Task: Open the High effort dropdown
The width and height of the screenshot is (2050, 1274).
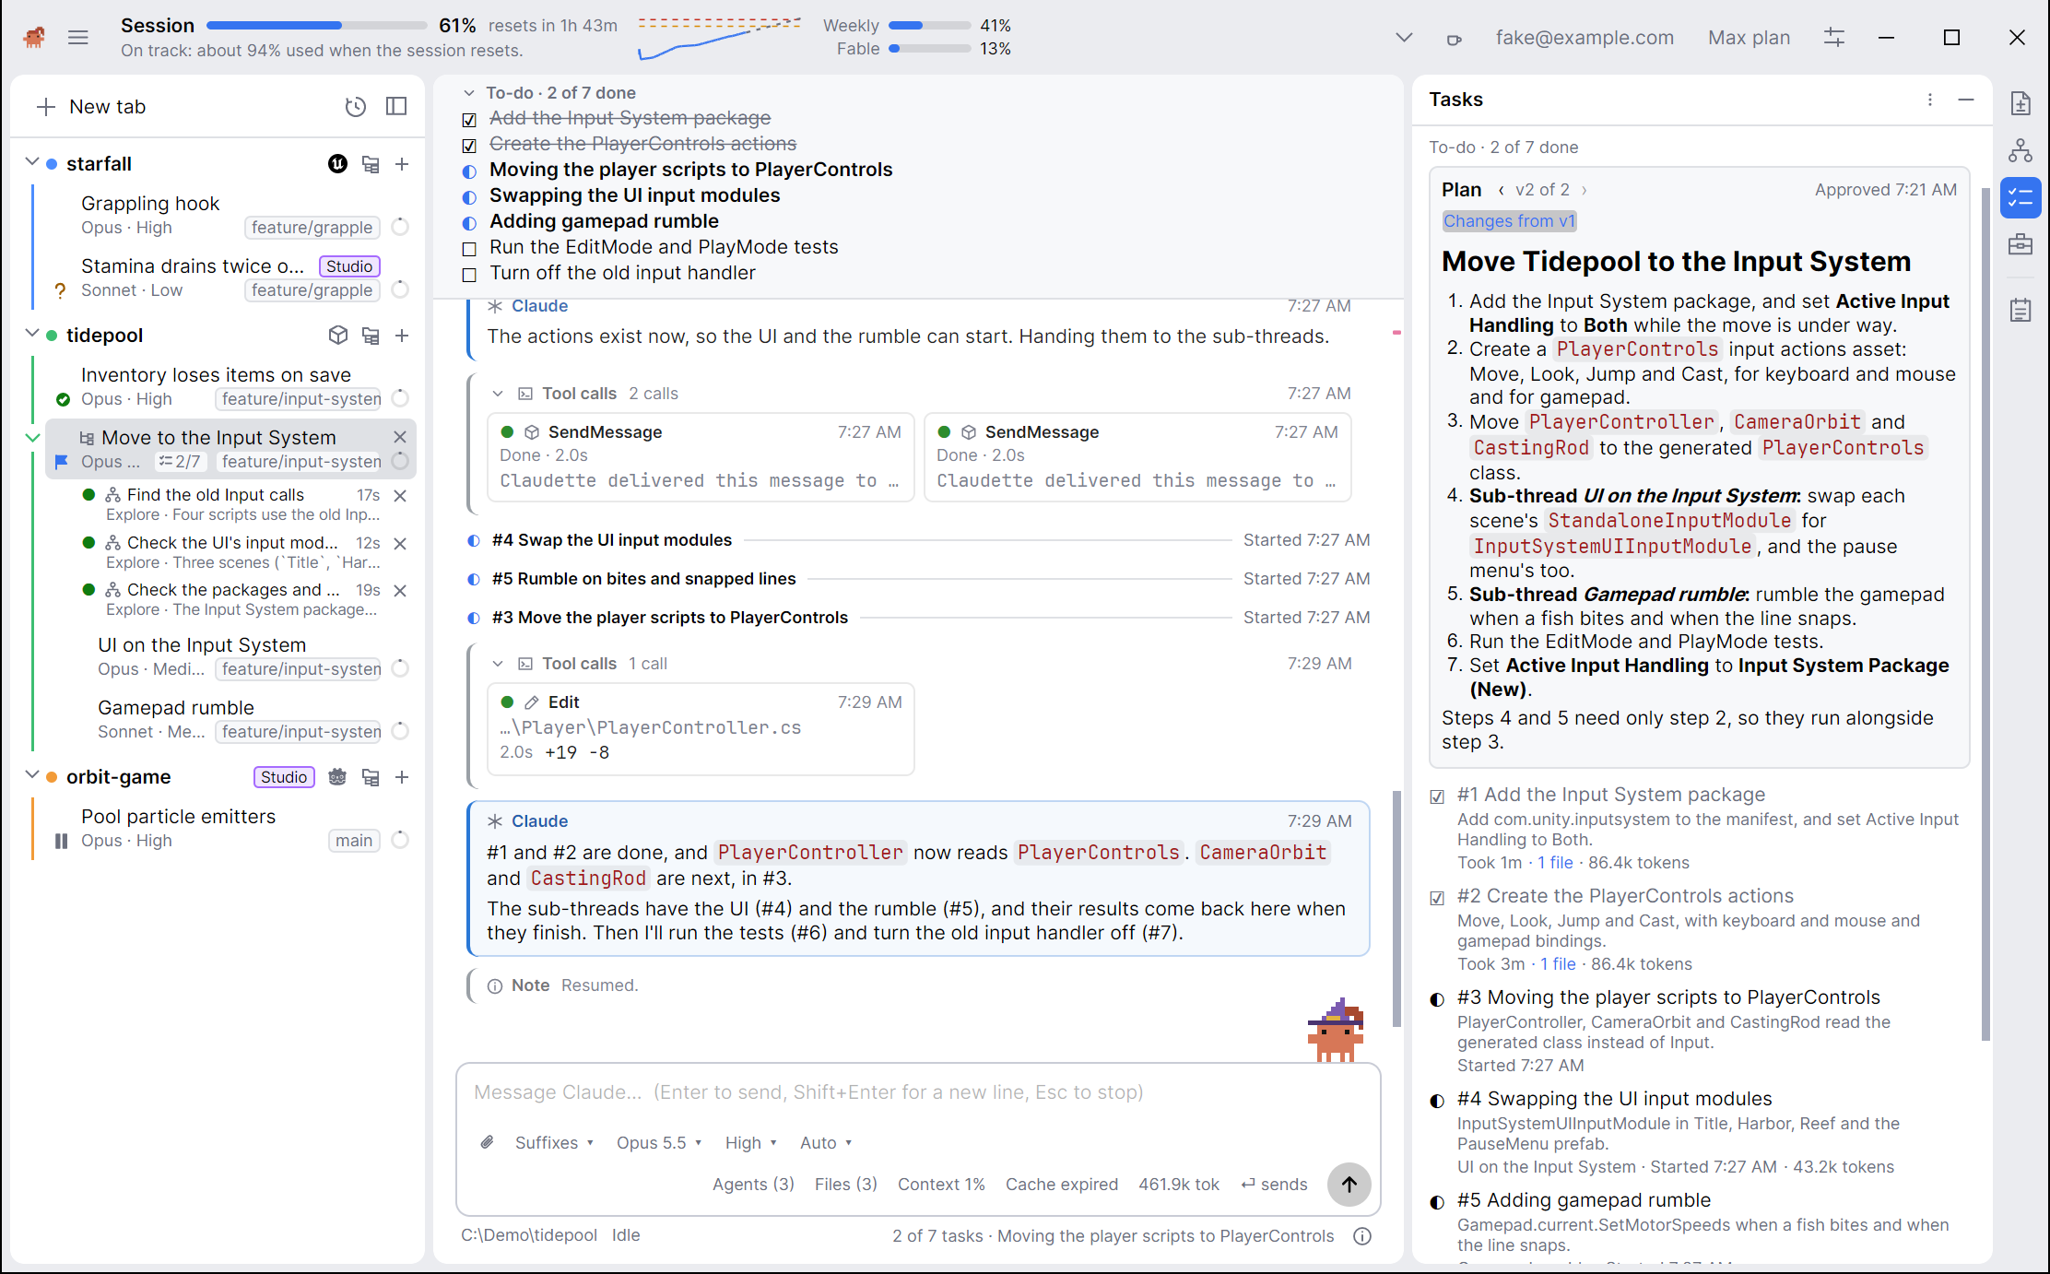Action: pyautogui.click(x=750, y=1142)
